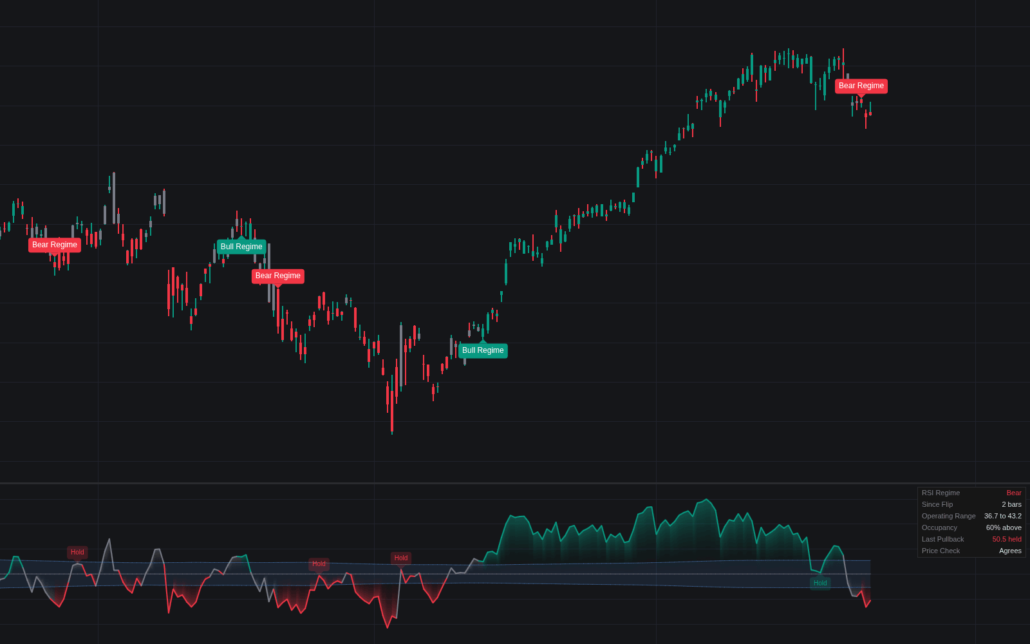Select the '2 bars' value
This screenshot has height=644, width=1030.
[1011, 504]
